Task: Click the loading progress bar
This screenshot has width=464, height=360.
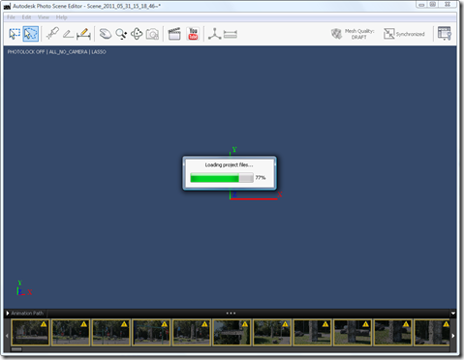Action: coord(222,178)
